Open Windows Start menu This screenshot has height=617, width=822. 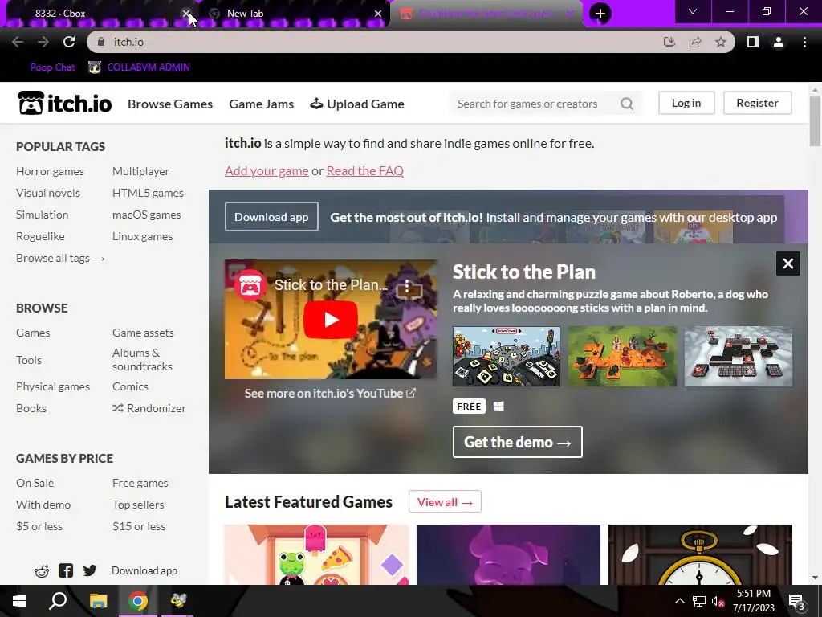click(19, 601)
